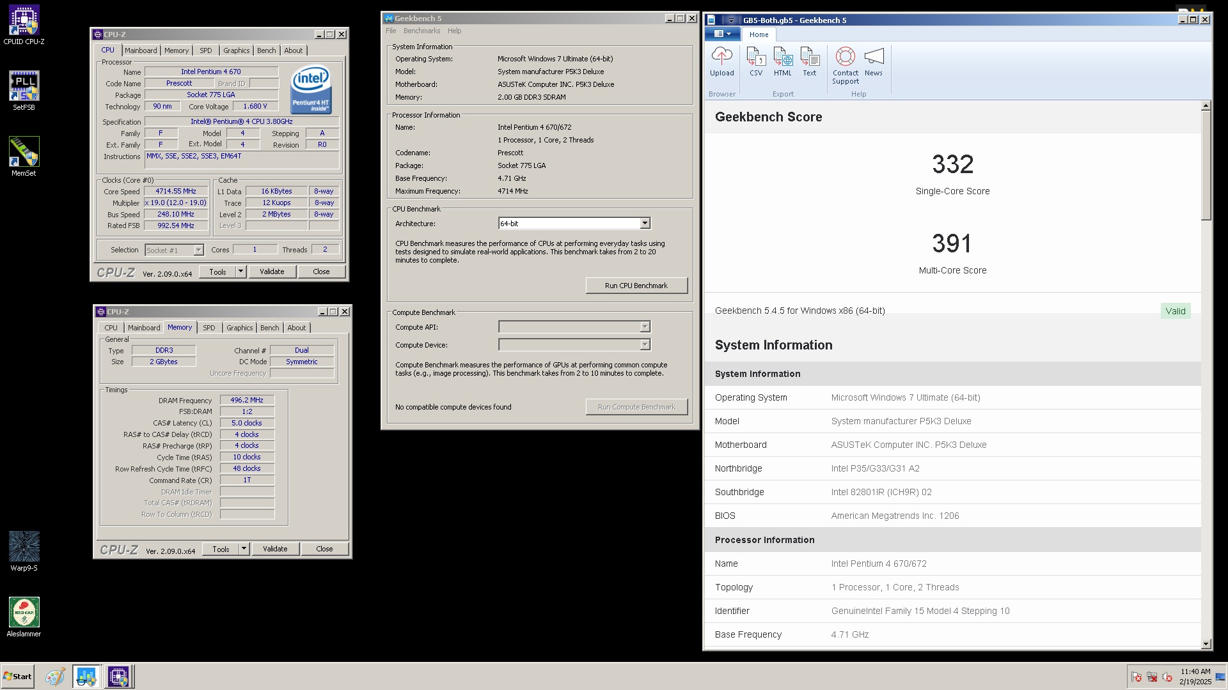Switch to SPD tab in top CPU-Z
The height and width of the screenshot is (690, 1228).
[x=205, y=50]
